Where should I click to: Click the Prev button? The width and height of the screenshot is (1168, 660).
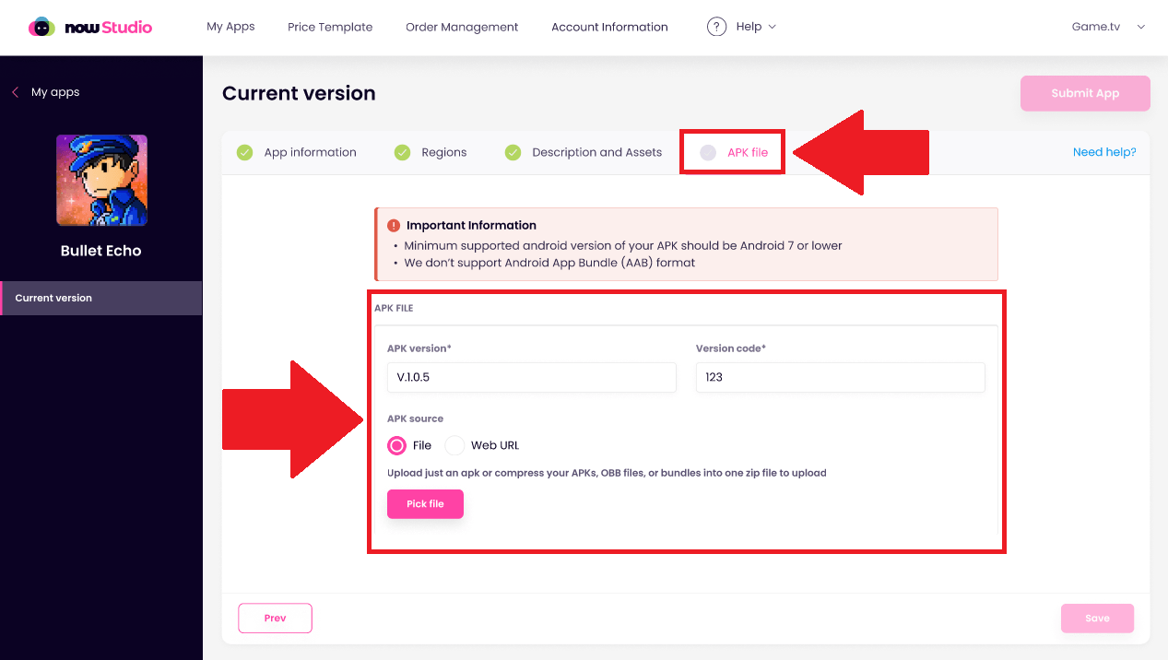point(276,618)
